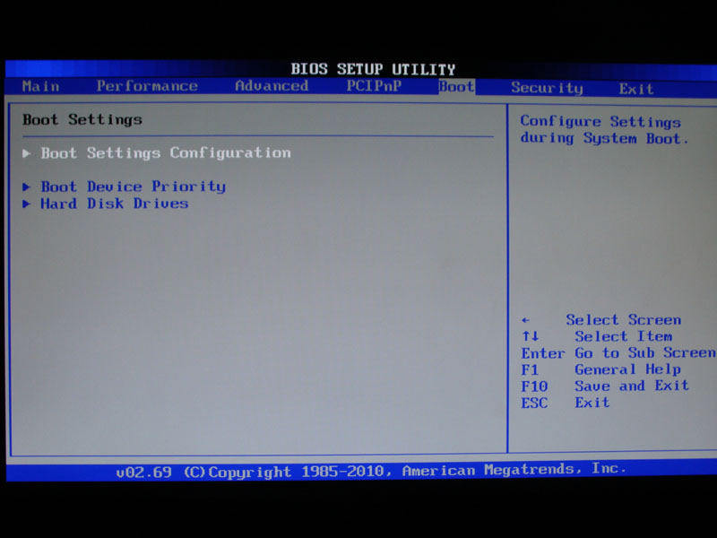The image size is (717, 538).
Task: Click the 'Enter' key label in legend
Action: 543,353
